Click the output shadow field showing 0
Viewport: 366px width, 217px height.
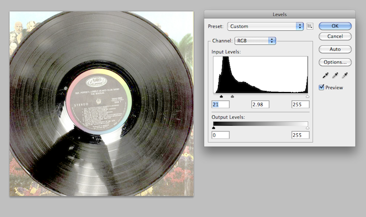220,135
